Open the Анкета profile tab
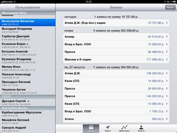 [141, 129]
